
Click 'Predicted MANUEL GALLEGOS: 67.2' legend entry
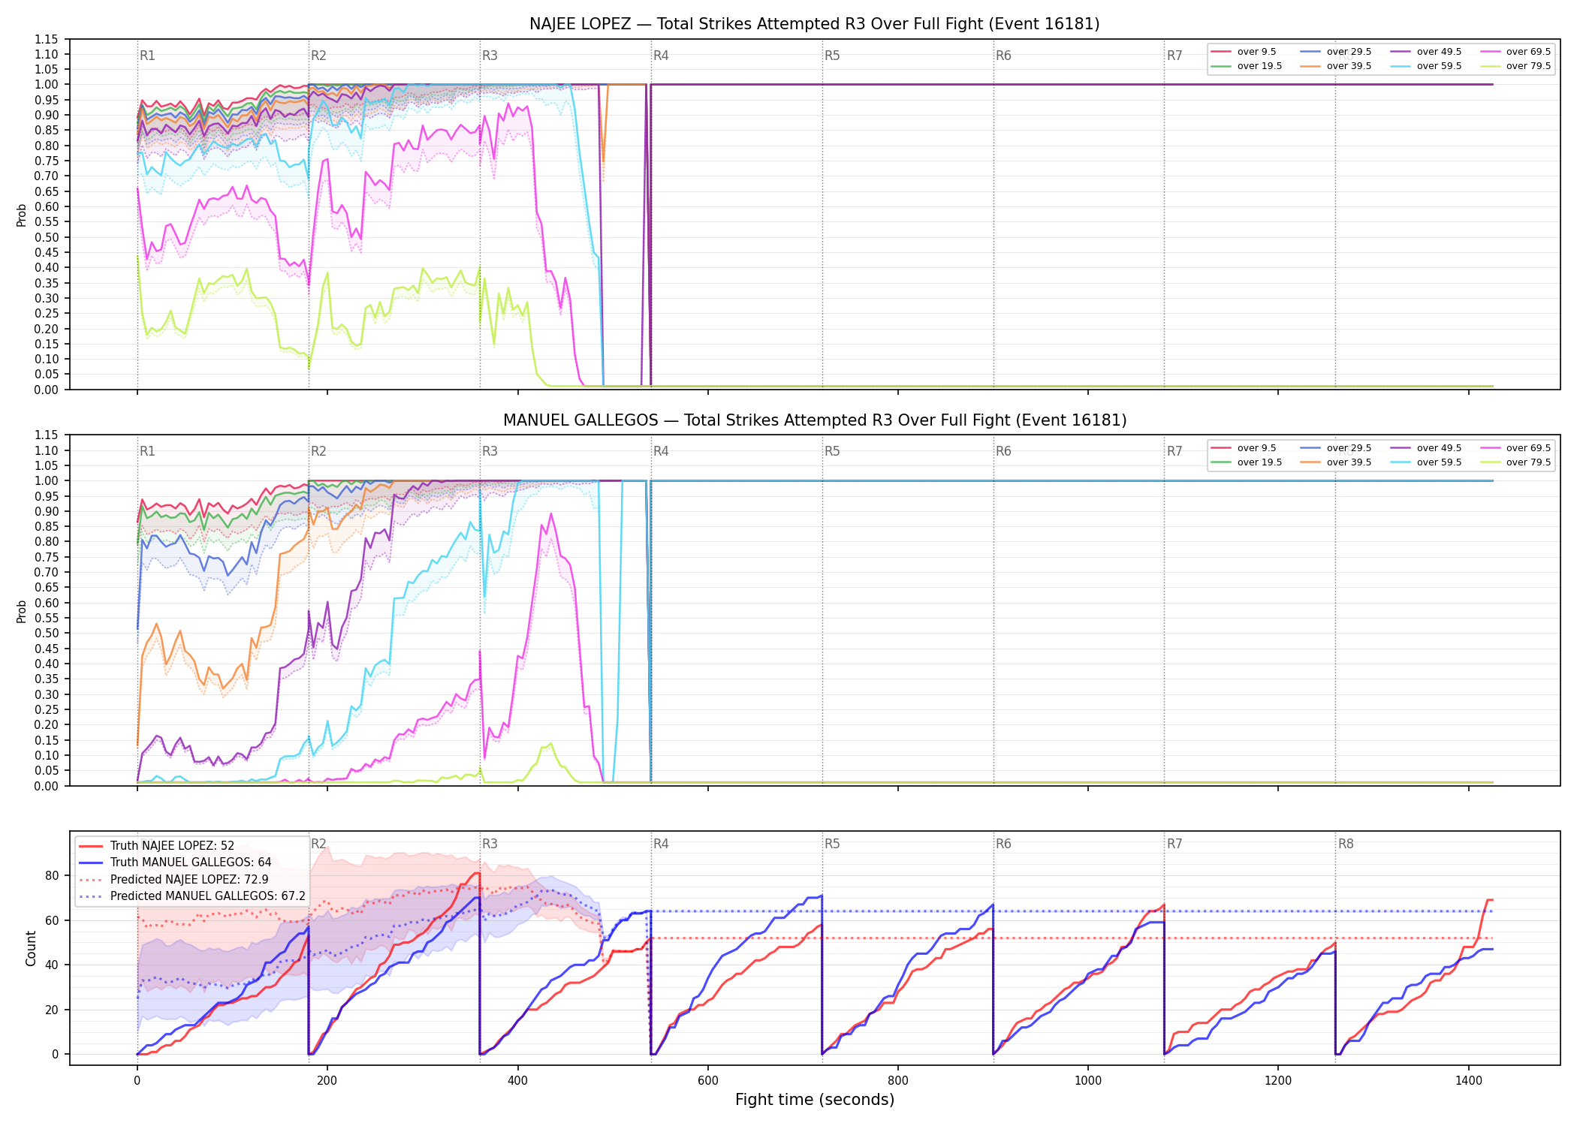click(x=192, y=896)
